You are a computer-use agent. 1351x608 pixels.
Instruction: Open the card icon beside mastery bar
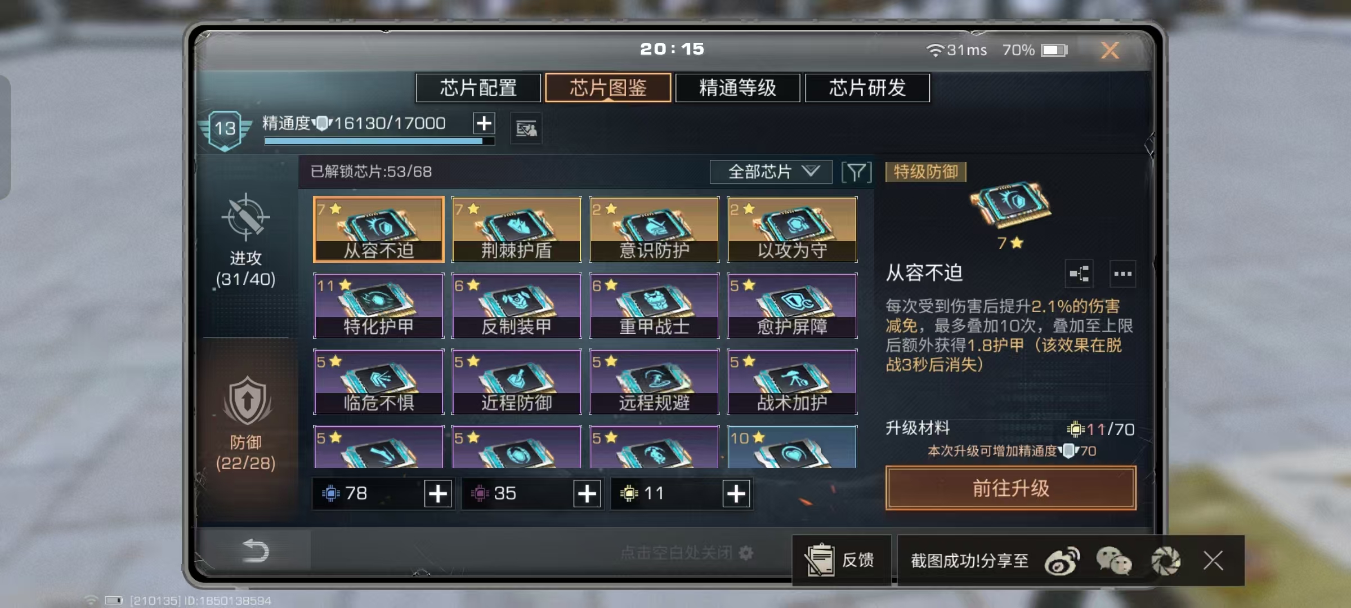pyautogui.click(x=526, y=129)
